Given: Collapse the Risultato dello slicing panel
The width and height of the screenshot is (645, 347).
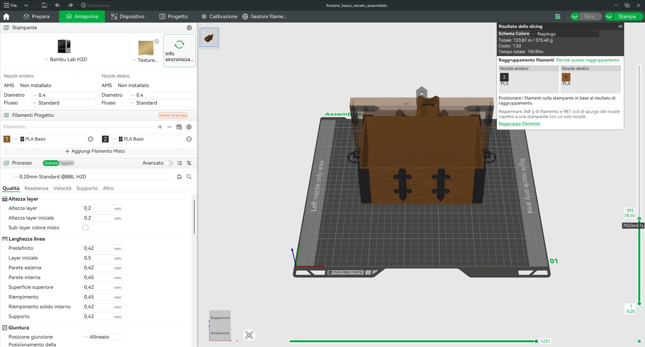Looking at the screenshot, I should coord(620,26).
